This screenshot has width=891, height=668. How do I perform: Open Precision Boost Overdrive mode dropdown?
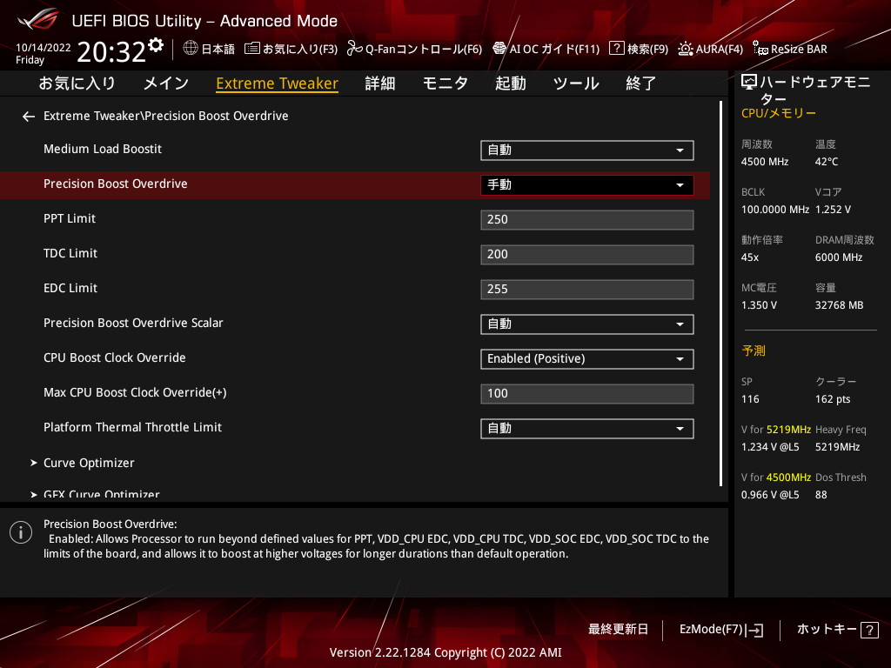[587, 185]
